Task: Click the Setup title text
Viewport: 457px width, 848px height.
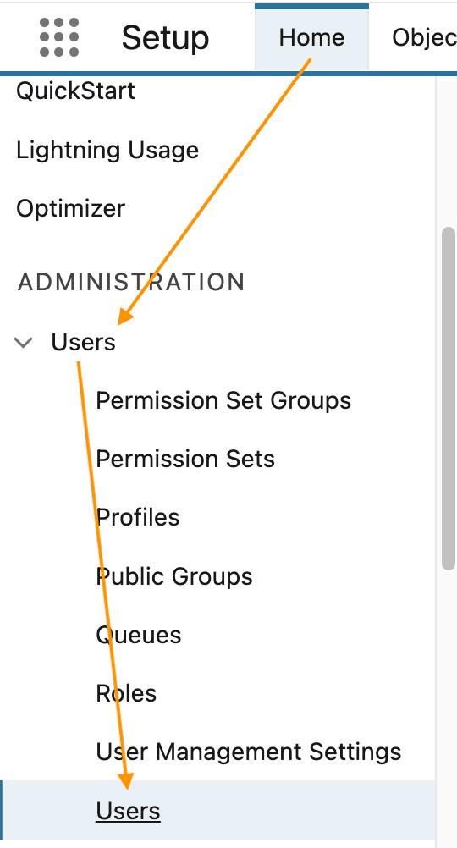Action: point(166,38)
